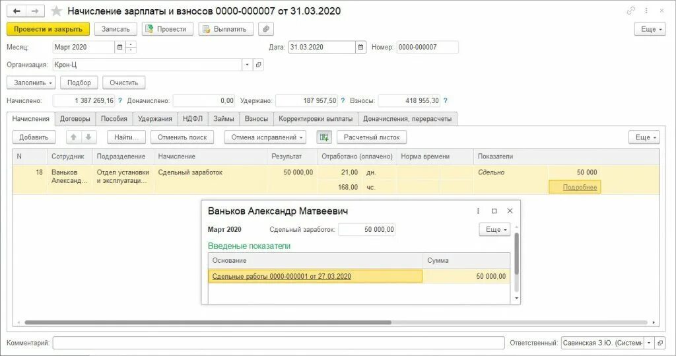Open link Сдельные работы 0000-000001 от 27.03.2020
676x356 pixels.
click(281, 276)
